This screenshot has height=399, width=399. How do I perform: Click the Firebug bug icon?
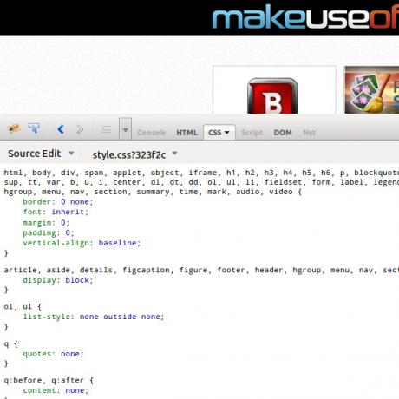pyautogui.click(x=14, y=128)
